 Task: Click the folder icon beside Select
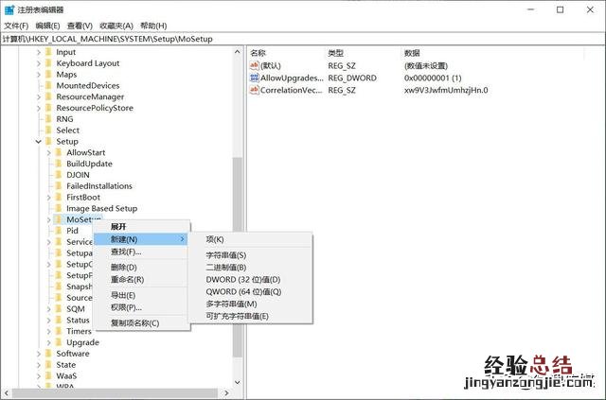[48, 130]
